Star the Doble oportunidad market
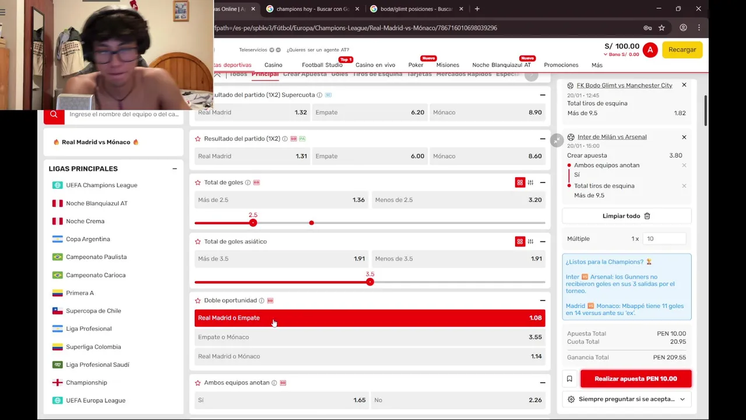Screen dimensions: 746x420 tap(198, 300)
